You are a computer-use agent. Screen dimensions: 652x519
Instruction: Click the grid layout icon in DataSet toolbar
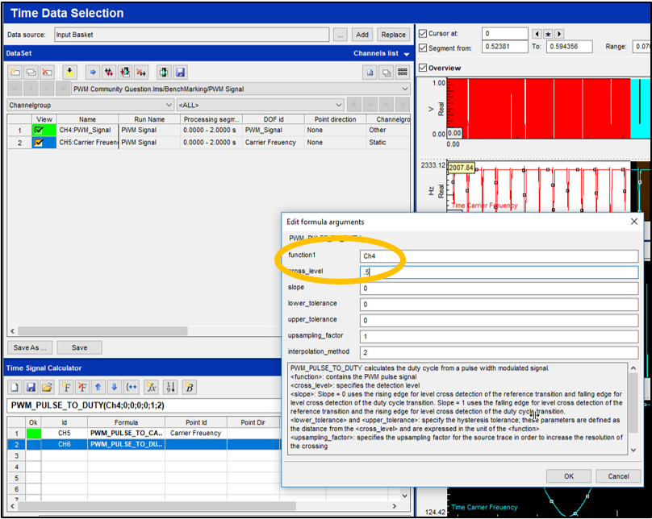tap(403, 73)
